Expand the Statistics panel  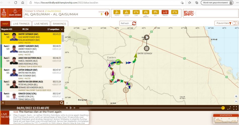point(226,118)
